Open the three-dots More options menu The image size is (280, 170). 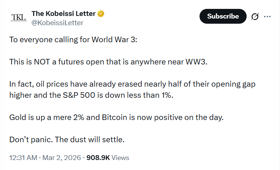[267, 17]
